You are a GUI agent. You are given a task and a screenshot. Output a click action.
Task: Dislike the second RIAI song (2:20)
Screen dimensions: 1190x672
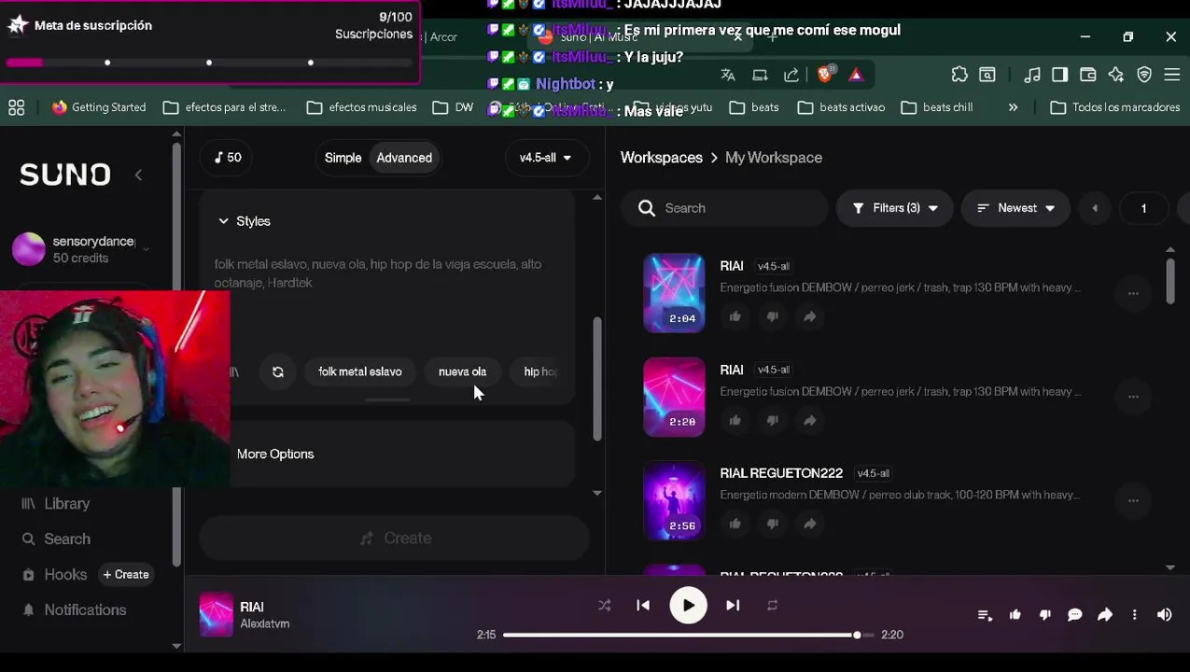[x=772, y=420]
